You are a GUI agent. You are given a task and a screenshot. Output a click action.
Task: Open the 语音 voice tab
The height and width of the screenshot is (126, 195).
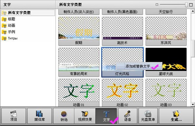[x=128, y=116]
